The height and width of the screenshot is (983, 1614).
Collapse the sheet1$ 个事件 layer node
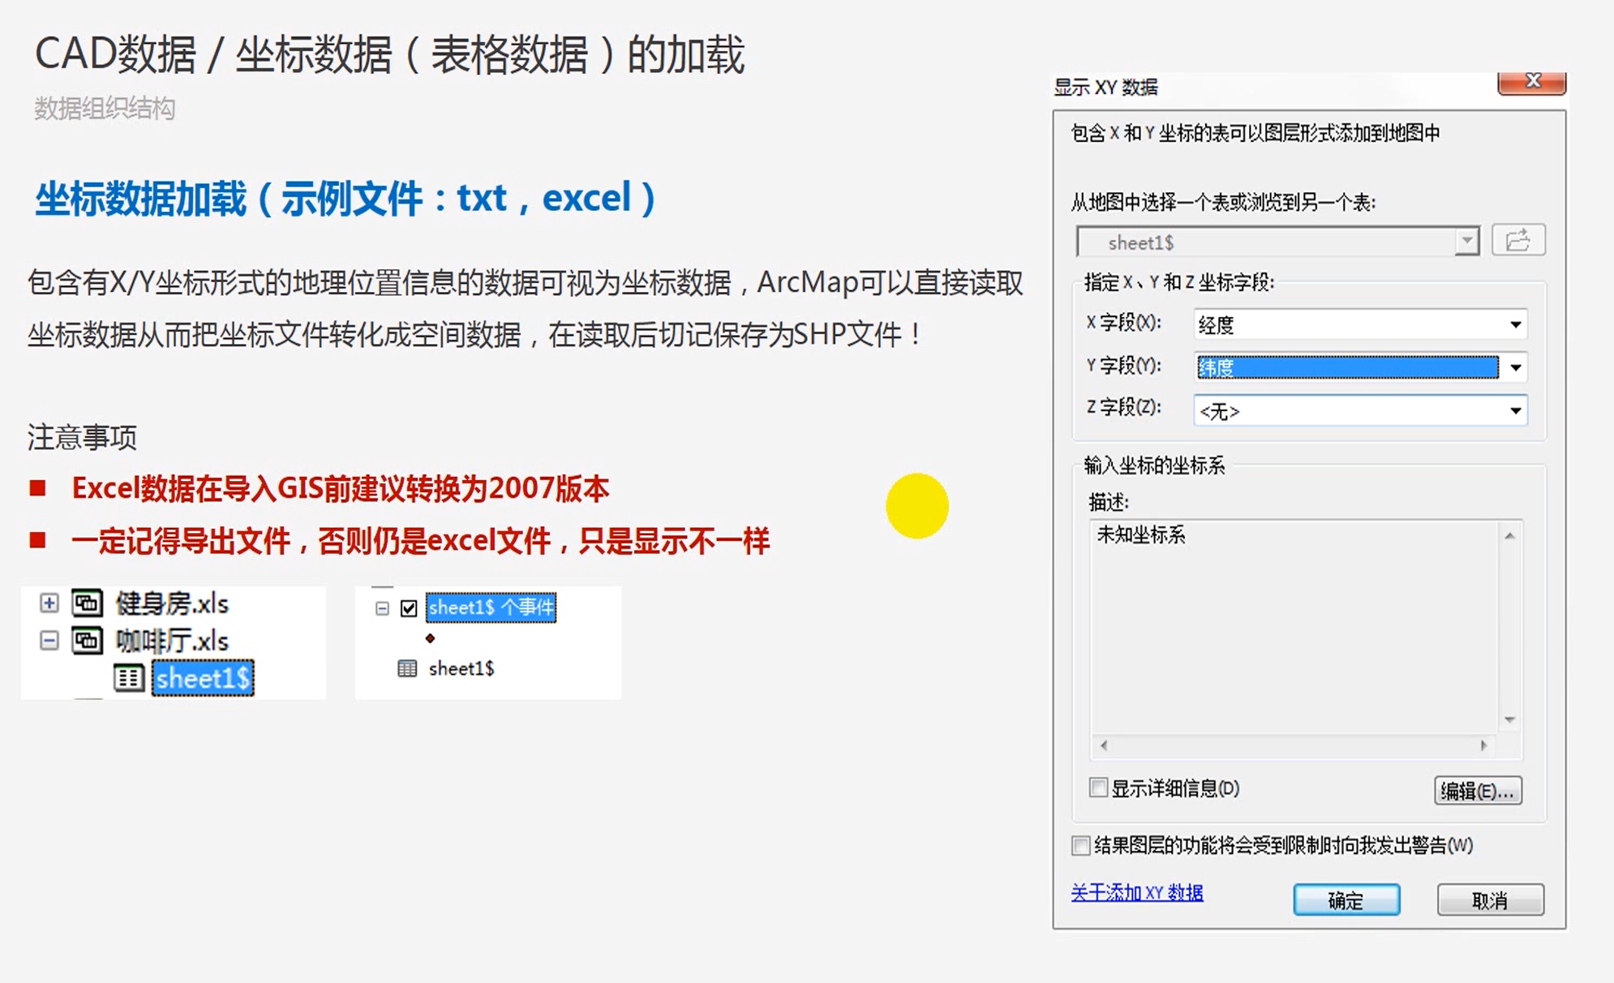pos(382,607)
